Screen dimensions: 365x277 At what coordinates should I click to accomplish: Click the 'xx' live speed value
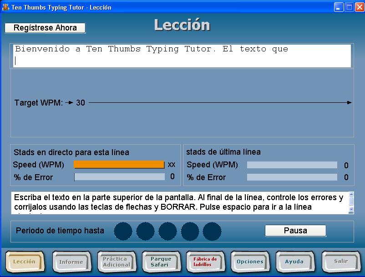coord(172,165)
